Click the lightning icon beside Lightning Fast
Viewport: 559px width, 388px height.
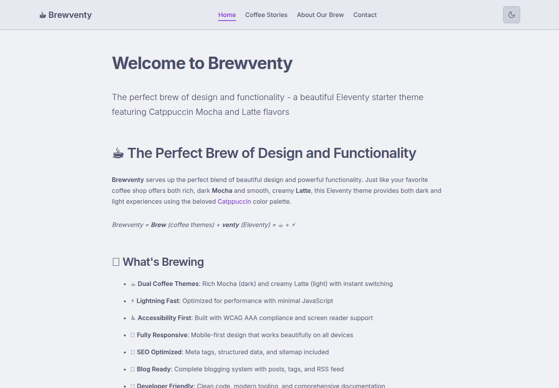(132, 301)
